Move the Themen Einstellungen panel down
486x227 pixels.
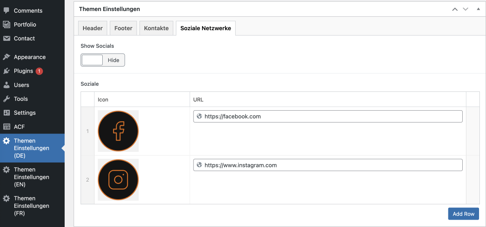[466, 9]
